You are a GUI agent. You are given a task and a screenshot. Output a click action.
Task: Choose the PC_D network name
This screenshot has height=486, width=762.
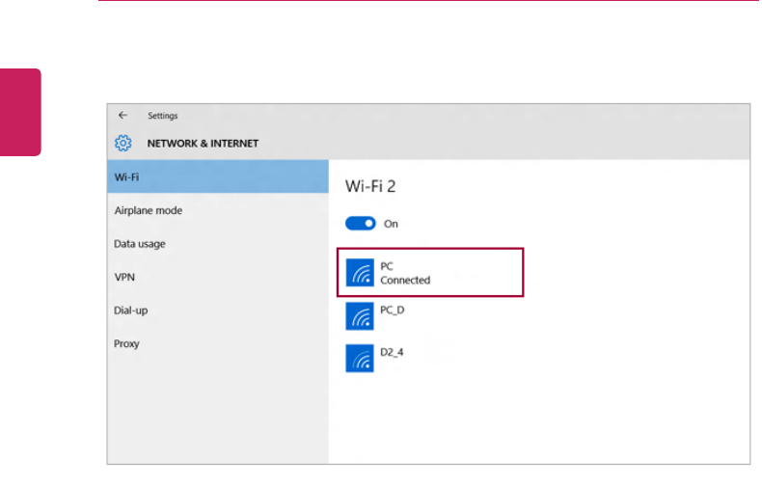(x=394, y=310)
